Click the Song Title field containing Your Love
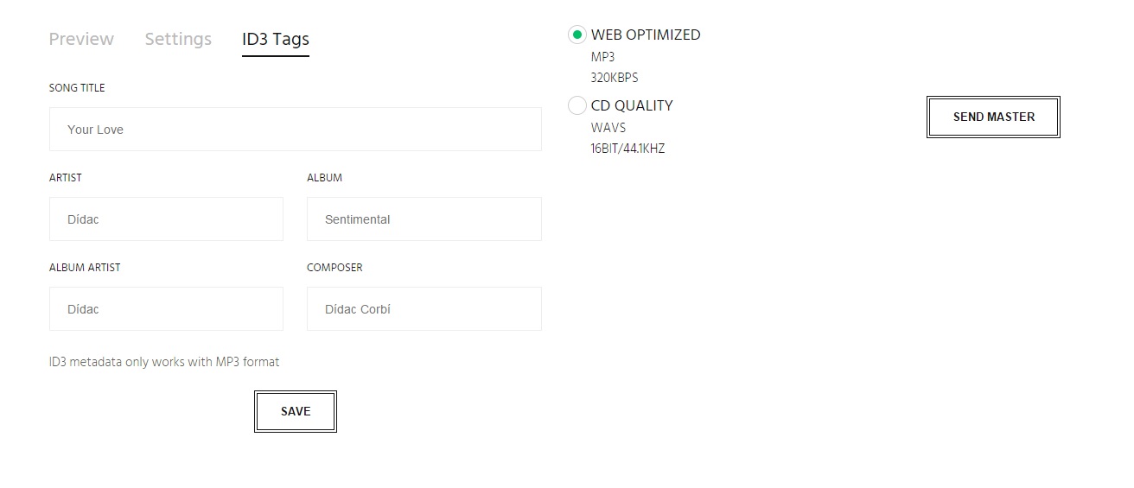This screenshot has width=1134, height=488. pyautogui.click(x=295, y=130)
